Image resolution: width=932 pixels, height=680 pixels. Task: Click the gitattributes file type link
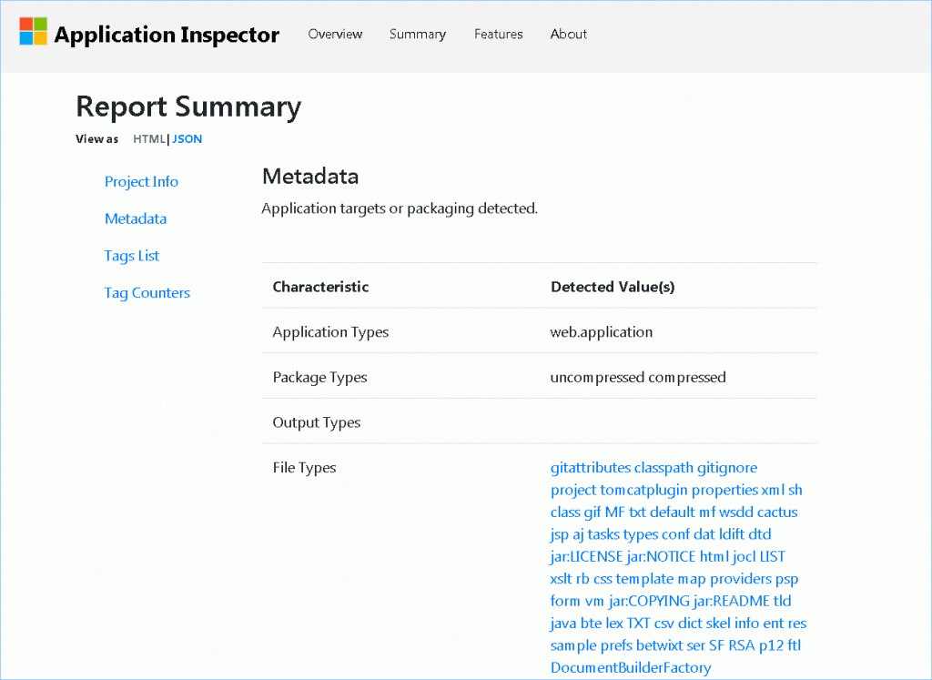click(x=590, y=468)
